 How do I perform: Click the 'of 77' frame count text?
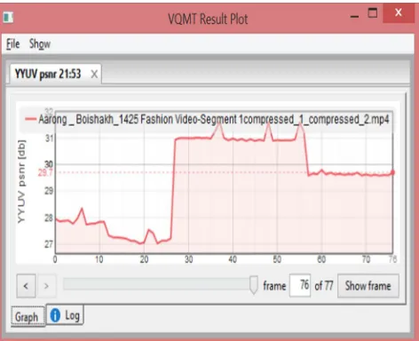pyautogui.click(x=324, y=286)
